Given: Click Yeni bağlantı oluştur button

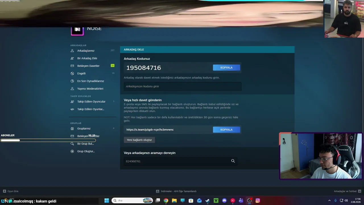Looking at the screenshot, I should click(x=139, y=140).
